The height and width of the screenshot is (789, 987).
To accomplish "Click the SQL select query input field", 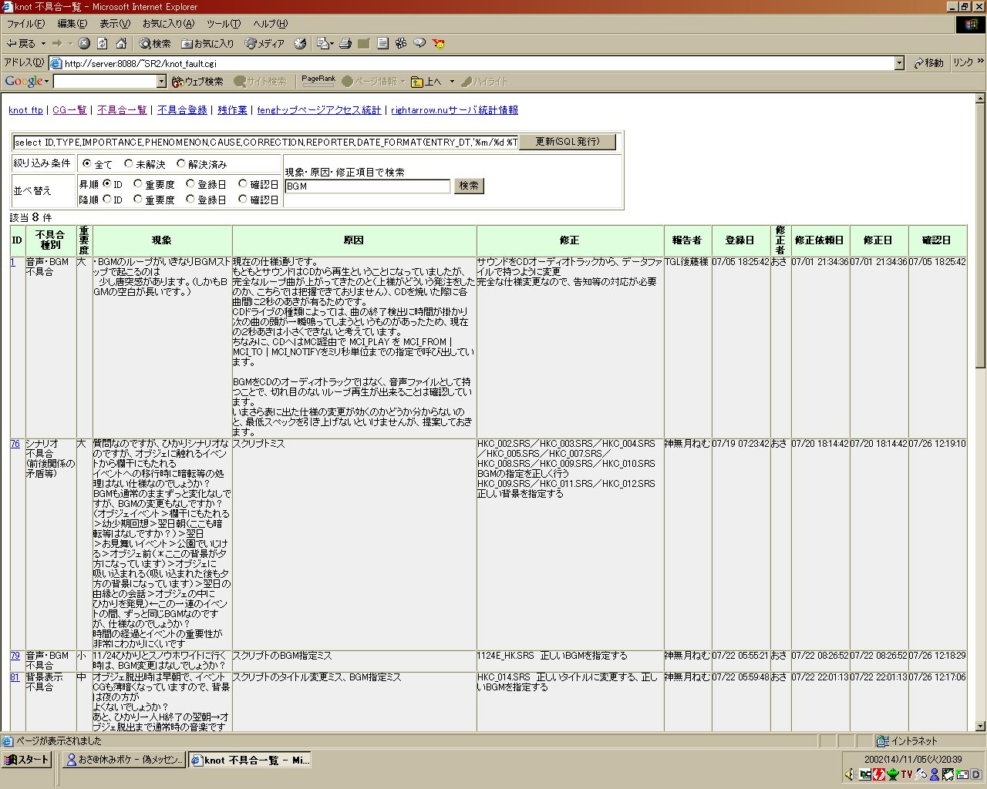I will pos(266,142).
